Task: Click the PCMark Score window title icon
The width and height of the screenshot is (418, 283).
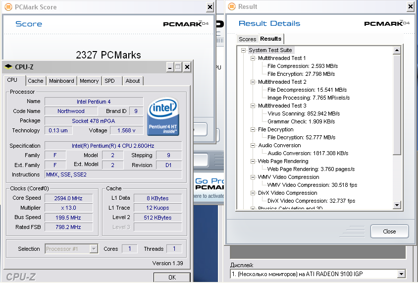Action: [x=8, y=7]
